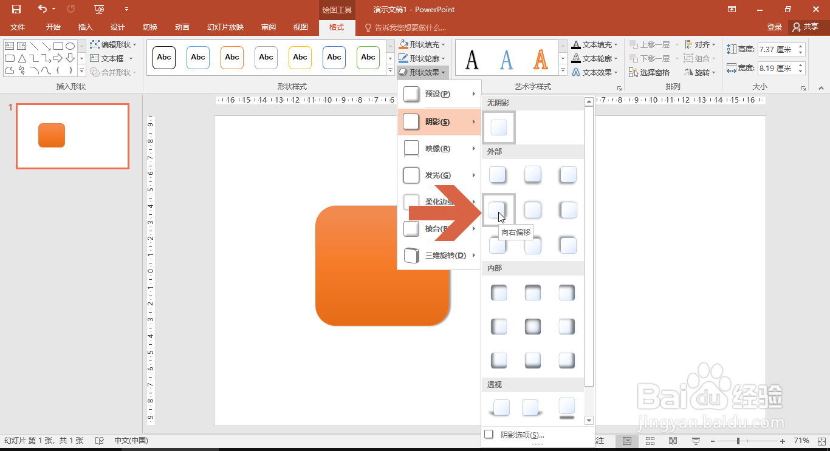Open the 映像 reflection submenu

439,149
